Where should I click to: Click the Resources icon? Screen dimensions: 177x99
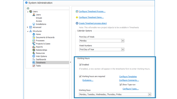pos(34,53)
